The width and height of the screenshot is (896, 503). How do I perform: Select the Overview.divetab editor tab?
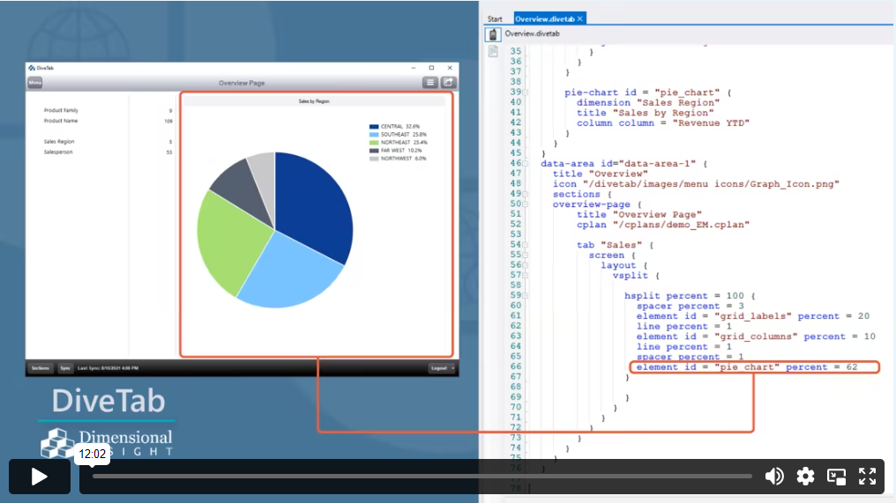[545, 18]
